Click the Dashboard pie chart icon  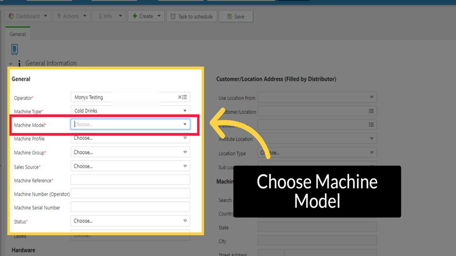coord(11,16)
